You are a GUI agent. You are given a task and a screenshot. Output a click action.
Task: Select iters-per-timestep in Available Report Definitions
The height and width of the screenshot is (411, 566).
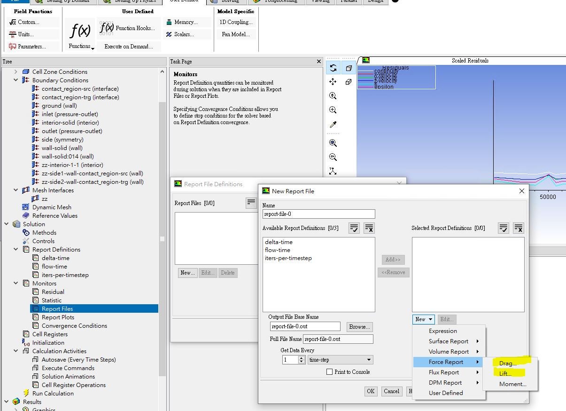288,258
